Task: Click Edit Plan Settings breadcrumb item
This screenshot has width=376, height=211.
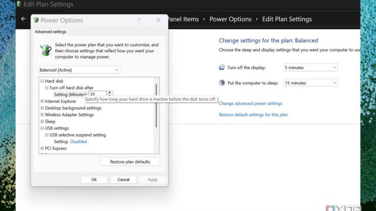Action: (x=287, y=19)
